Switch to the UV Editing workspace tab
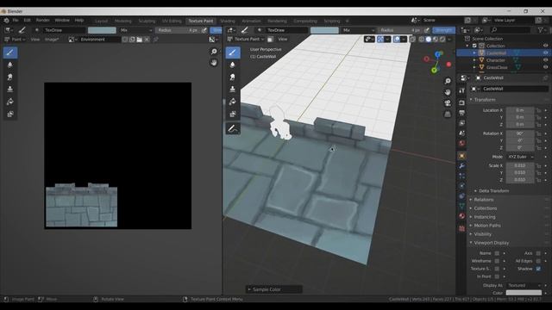Viewport: 552px width, 310px height. tap(172, 21)
